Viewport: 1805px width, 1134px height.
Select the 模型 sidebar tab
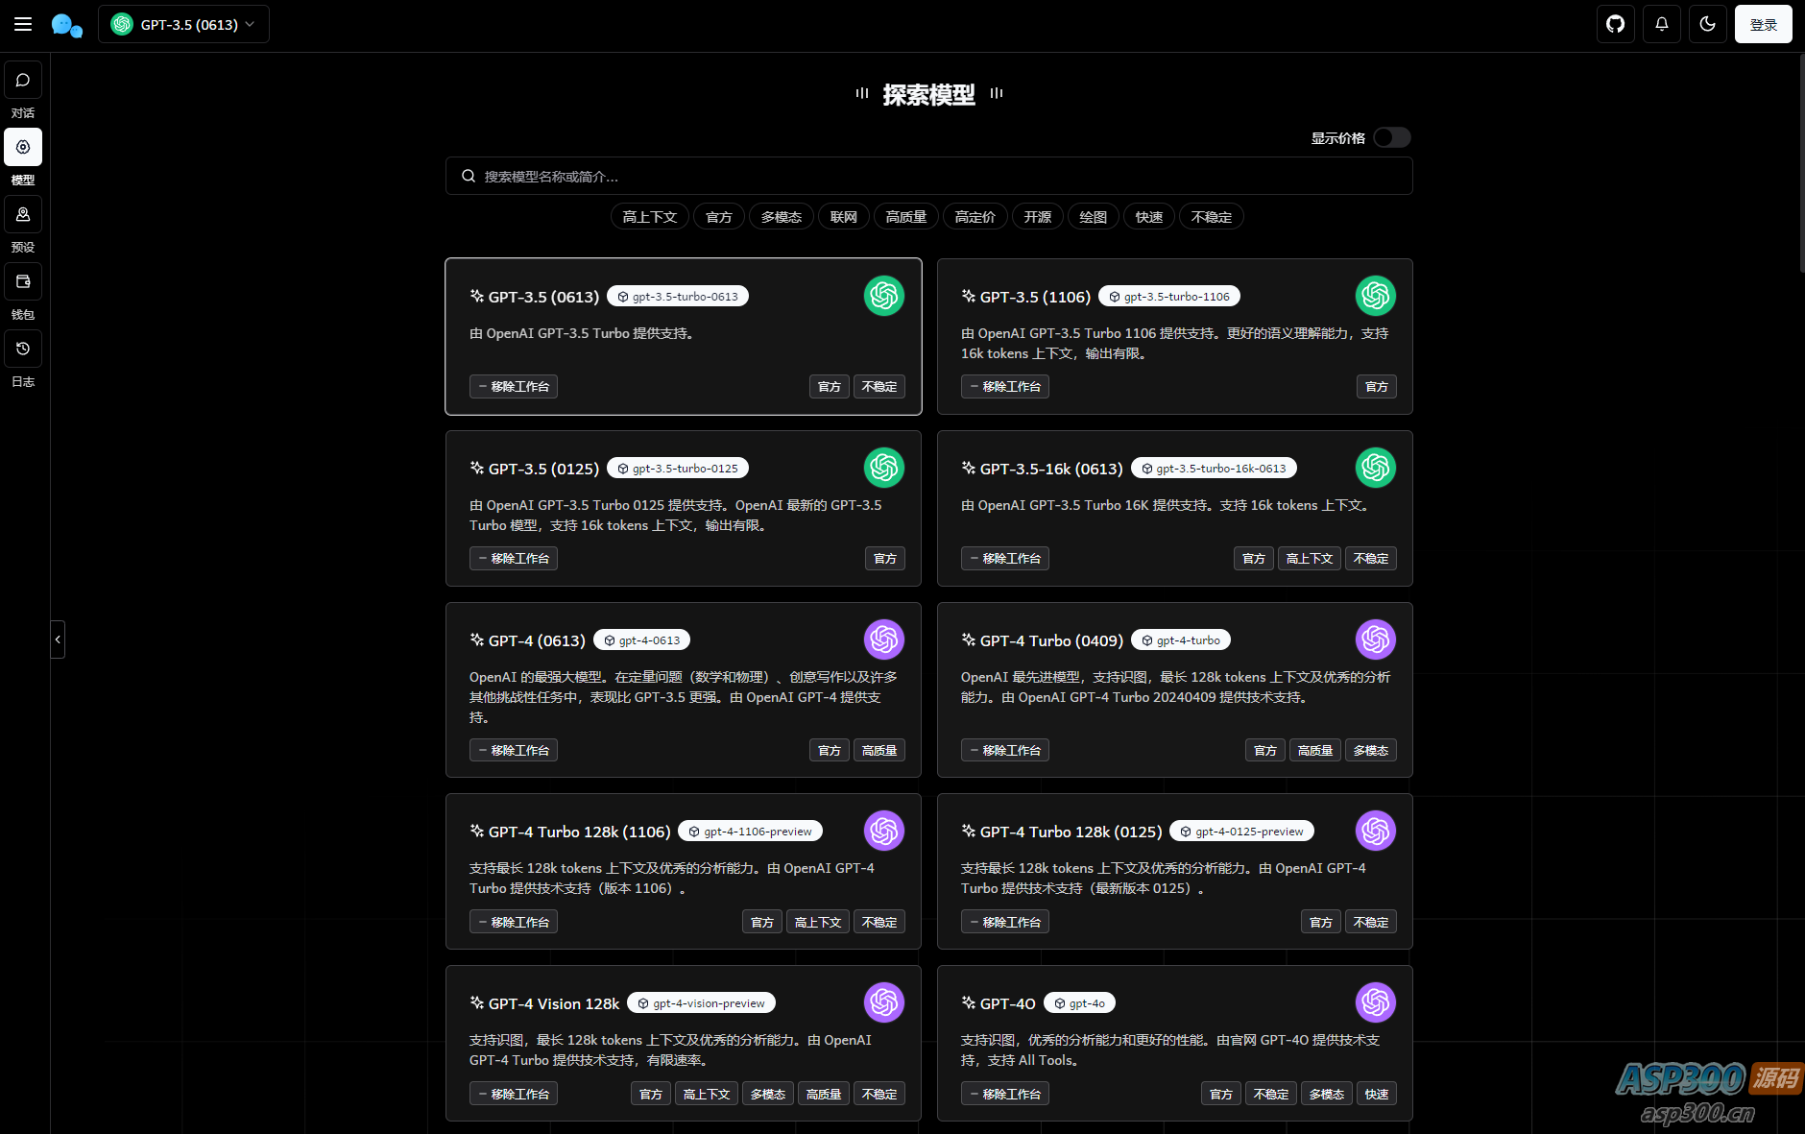coord(23,148)
